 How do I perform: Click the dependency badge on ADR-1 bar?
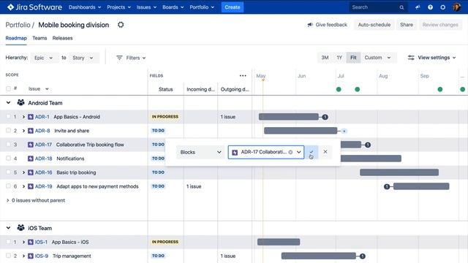pyautogui.click(x=325, y=117)
